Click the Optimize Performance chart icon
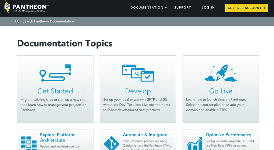The height and width of the screenshot is (150, 274). pyautogui.click(x=194, y=144)
